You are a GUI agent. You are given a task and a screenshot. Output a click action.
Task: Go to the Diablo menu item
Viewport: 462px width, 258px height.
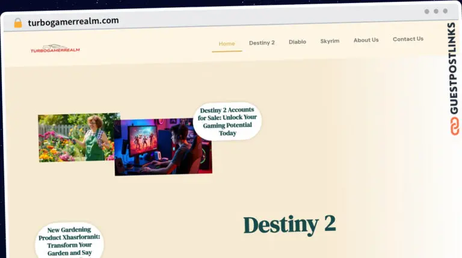(297, 42)
